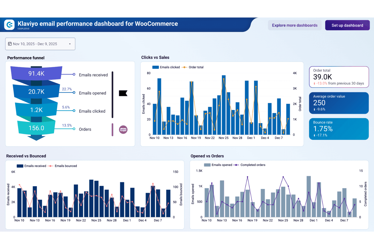The width and height of the screenshot is (374, 249).
Task: Click the Emails received funnel label
Action: [93, 75]
